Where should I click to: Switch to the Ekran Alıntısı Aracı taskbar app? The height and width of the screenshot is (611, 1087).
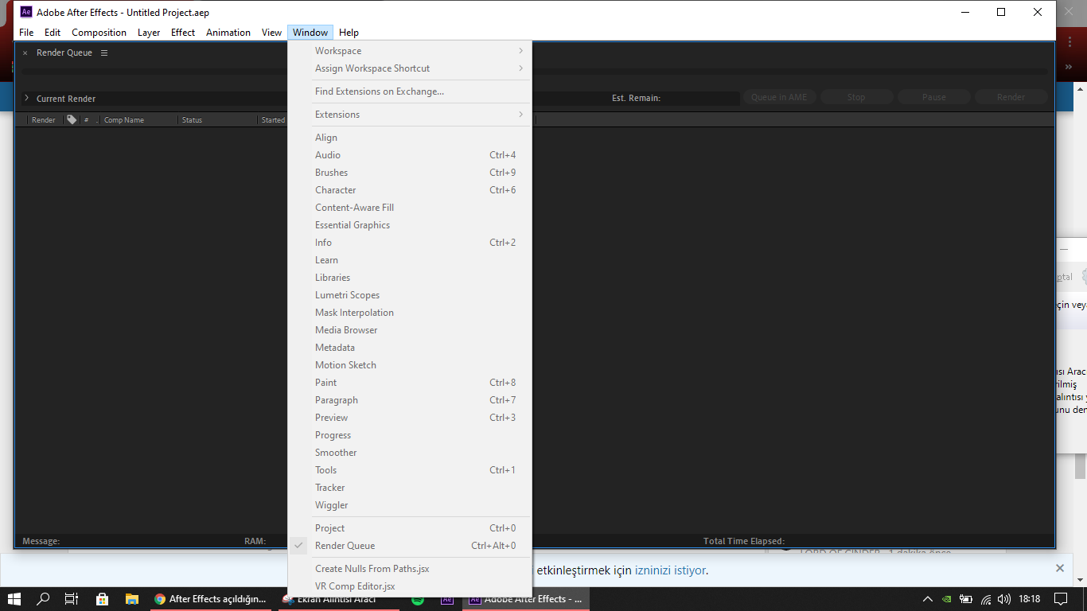click(x=338, y=599)
